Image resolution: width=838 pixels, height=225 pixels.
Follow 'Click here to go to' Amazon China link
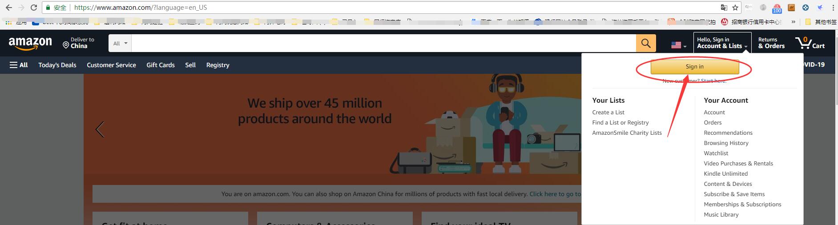coord(555,194)
